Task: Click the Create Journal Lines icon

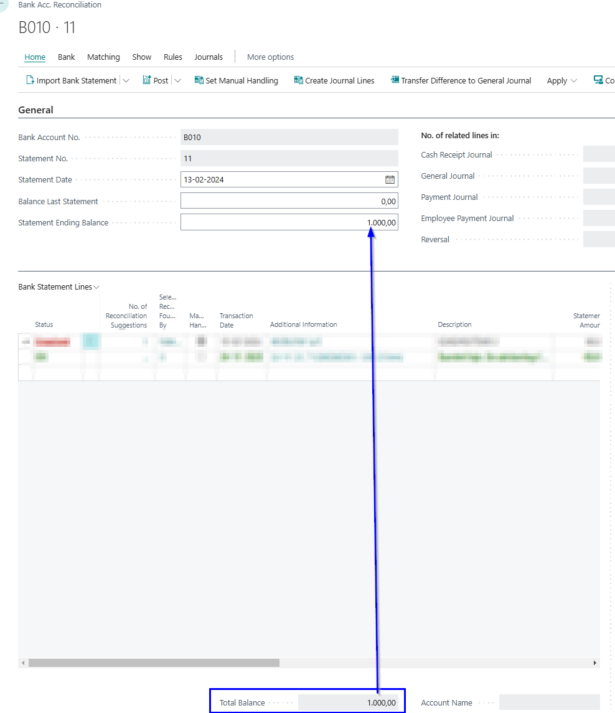Action: 299,80
